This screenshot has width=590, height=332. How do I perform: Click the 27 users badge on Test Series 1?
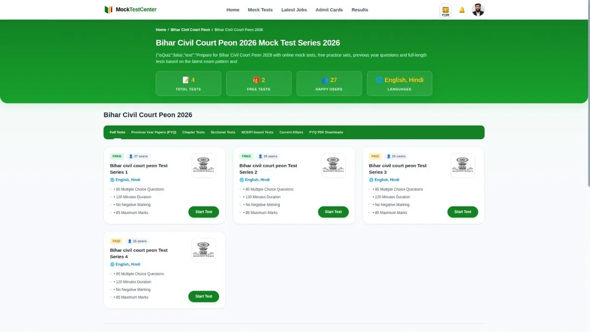pyautogui.click(x=138, y=156)
